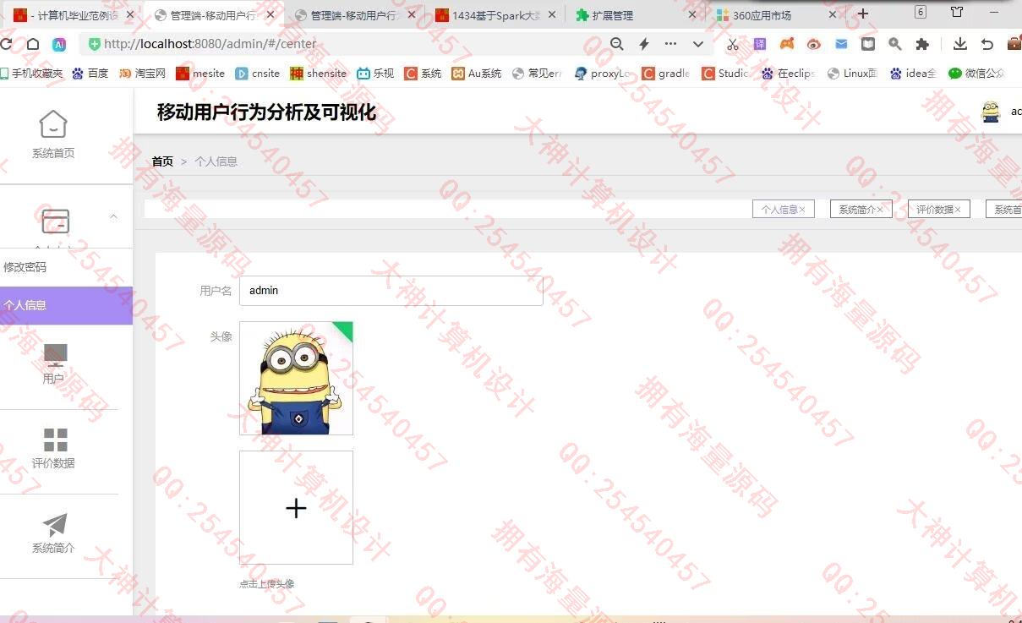The width and height of the screenshot is (1022, 623).
Task: Open 评价数据 grid icon
Action: pyautogui.click(x=56, y=440)
